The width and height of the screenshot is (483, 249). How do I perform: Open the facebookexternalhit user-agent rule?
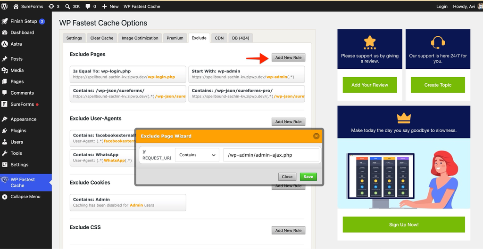coord(102,138)
